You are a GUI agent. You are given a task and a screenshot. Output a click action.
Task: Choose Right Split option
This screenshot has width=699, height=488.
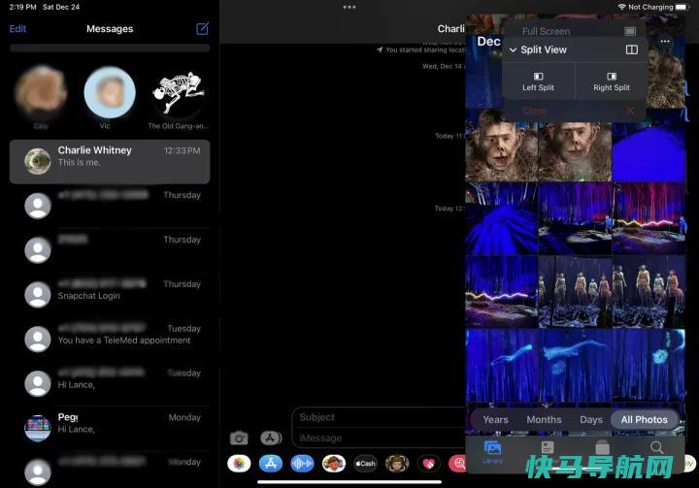coord(612,81)
